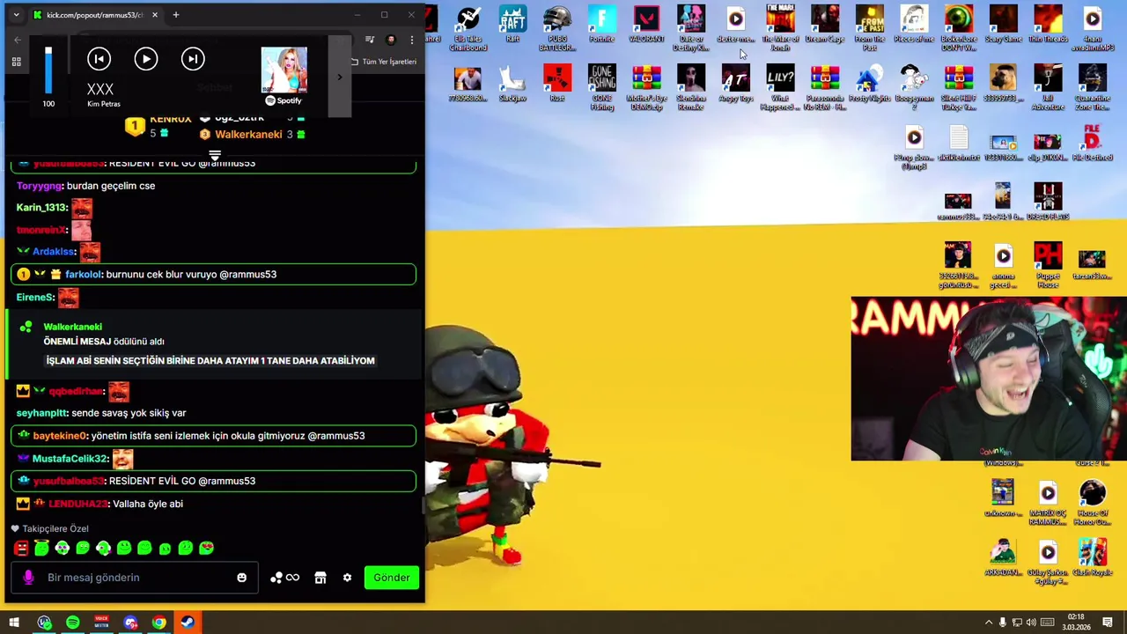Launch the VALORANT desktop icon
The image size is (1127, 634).
[646, 25]
